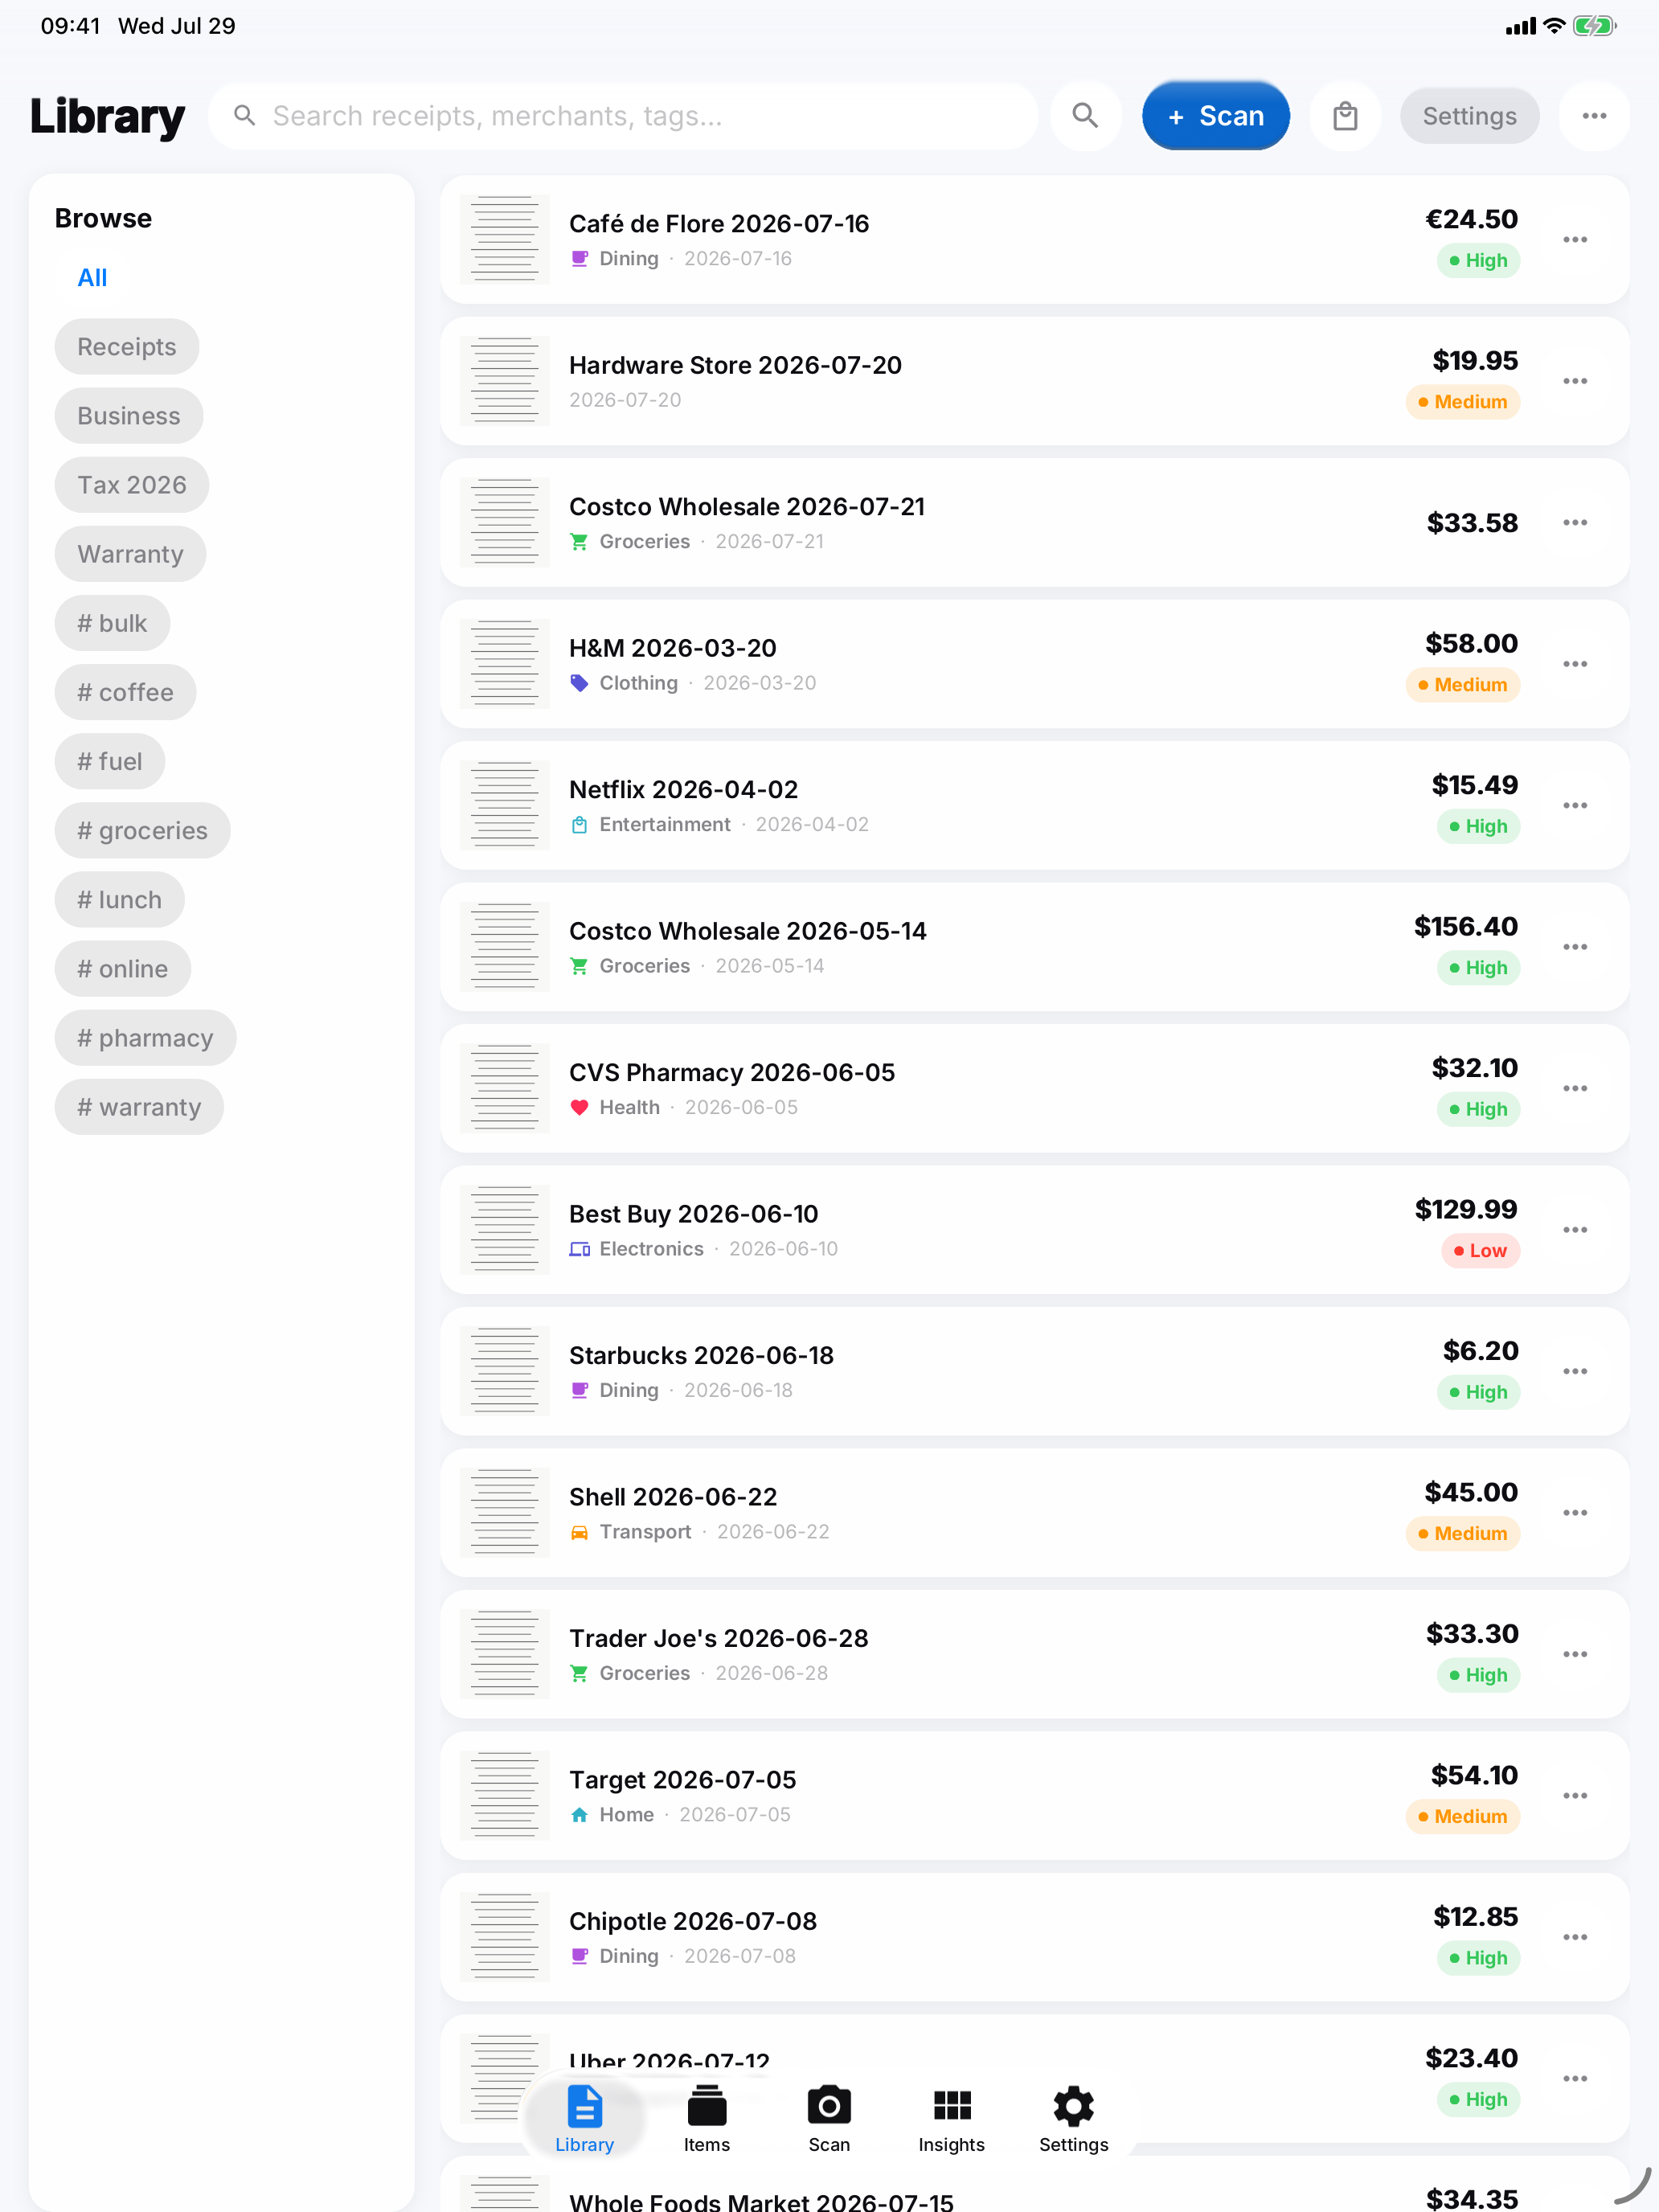
Task: Filter by Warranty collection
Action: pyautogui.click(x=131, y=554)
